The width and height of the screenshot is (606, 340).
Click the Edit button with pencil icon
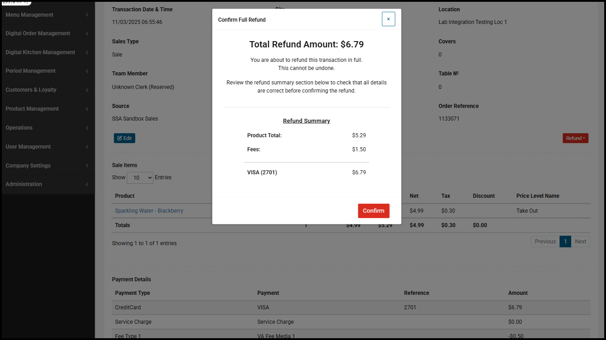pyautogui.click(x=124, y=138)
